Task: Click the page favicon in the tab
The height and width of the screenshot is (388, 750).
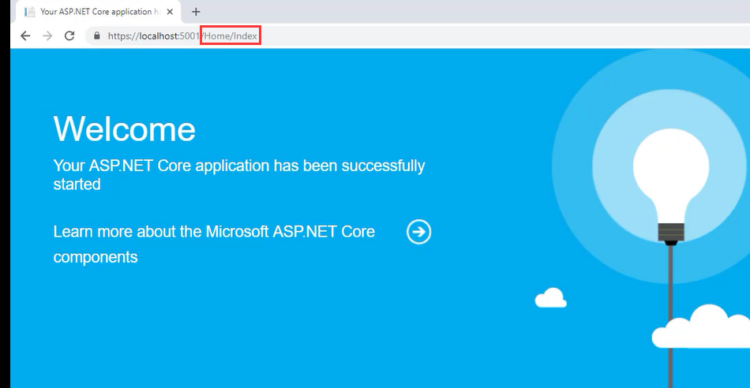Action: point(30,12)
